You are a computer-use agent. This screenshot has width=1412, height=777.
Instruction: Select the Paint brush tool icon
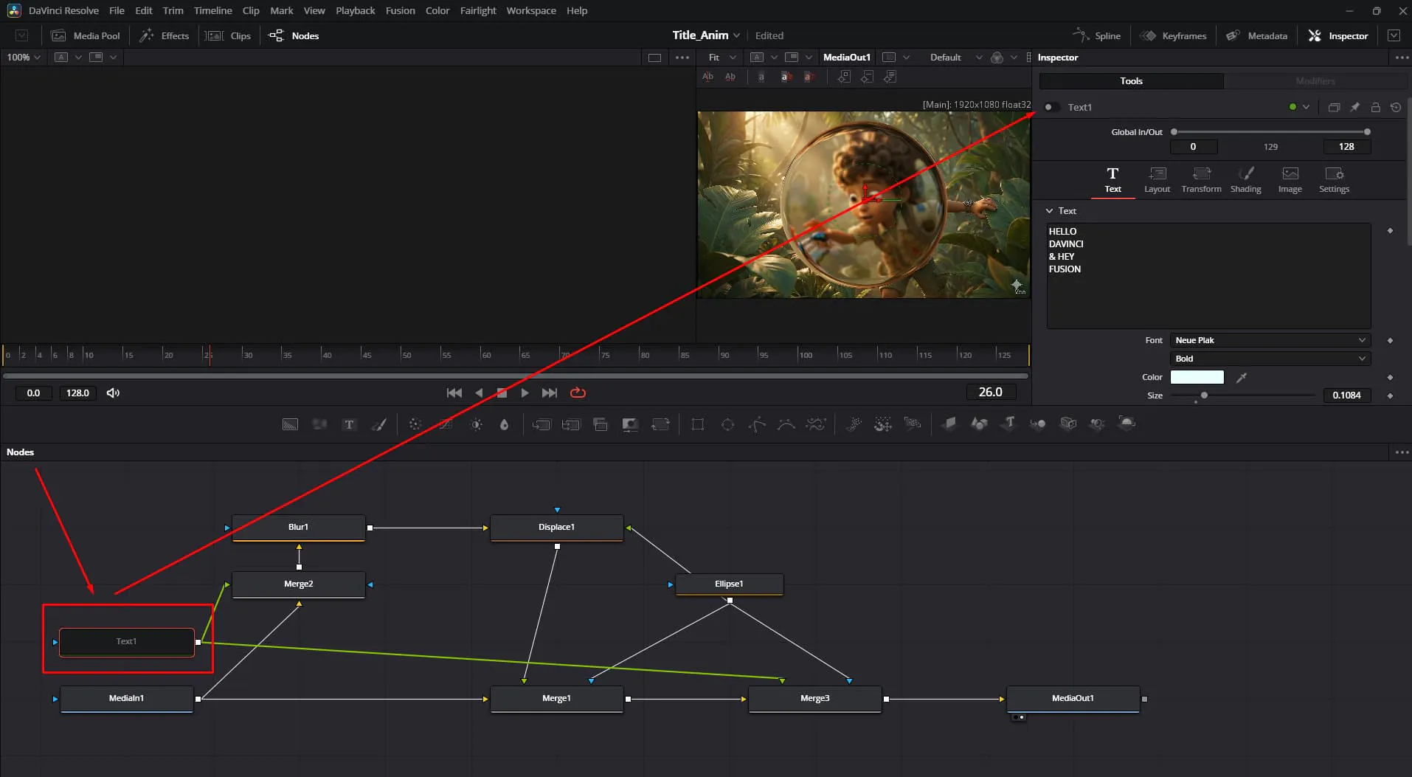coord(378,424)
